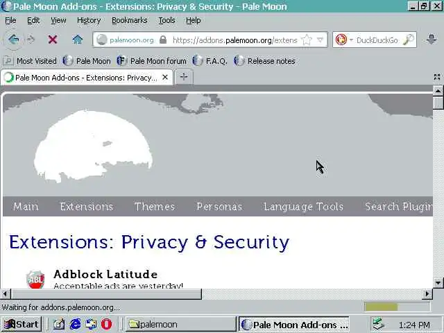This screenshot has width=444, height=333.
Task: Open the address bar history dropdown arrow
Action: [x=321, y=40]
